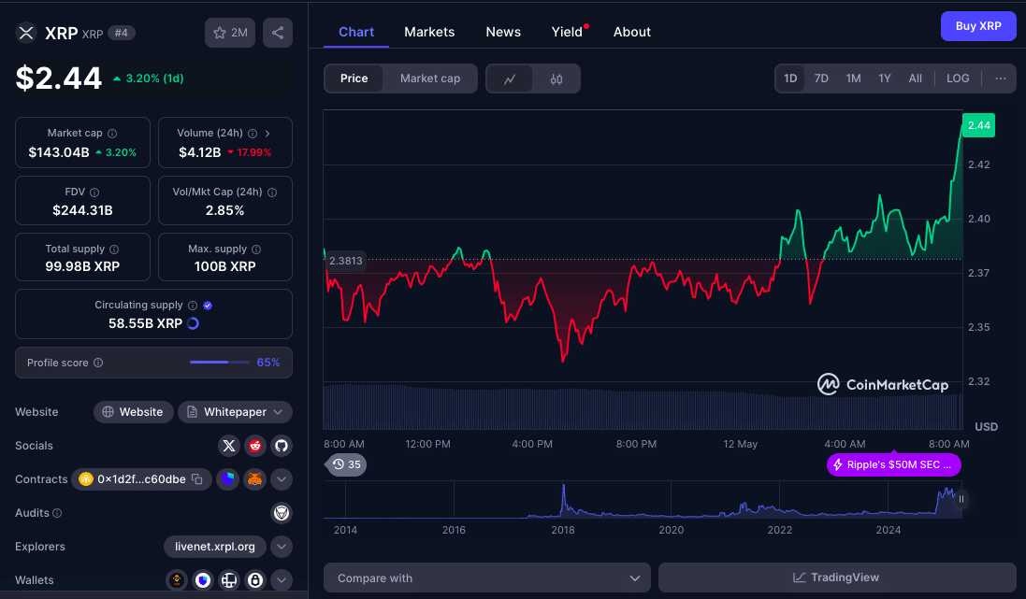Open Market cap info tooltip icon
The image size is (1026, 599).
tap(112, 134)
